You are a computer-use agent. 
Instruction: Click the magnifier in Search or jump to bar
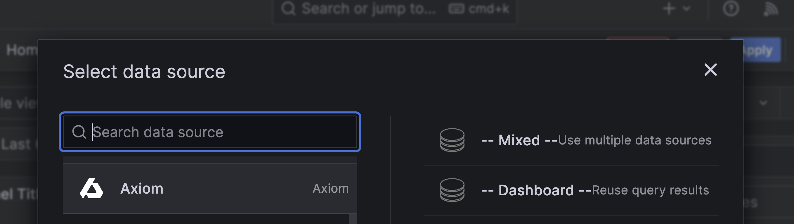(x=289, y=8)
